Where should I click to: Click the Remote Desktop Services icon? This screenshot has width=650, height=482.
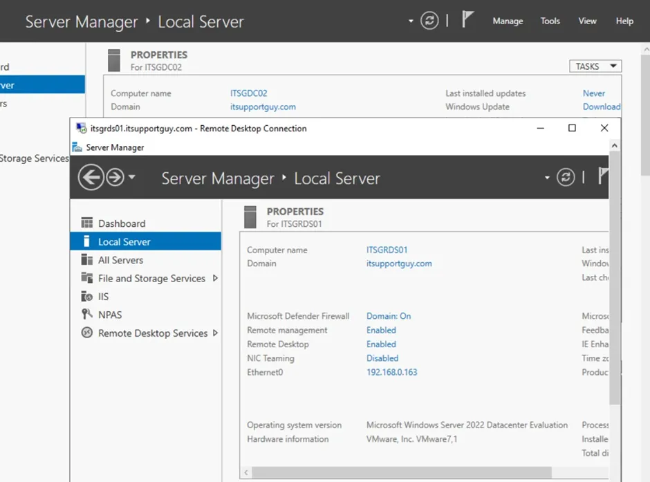(87, 333)
